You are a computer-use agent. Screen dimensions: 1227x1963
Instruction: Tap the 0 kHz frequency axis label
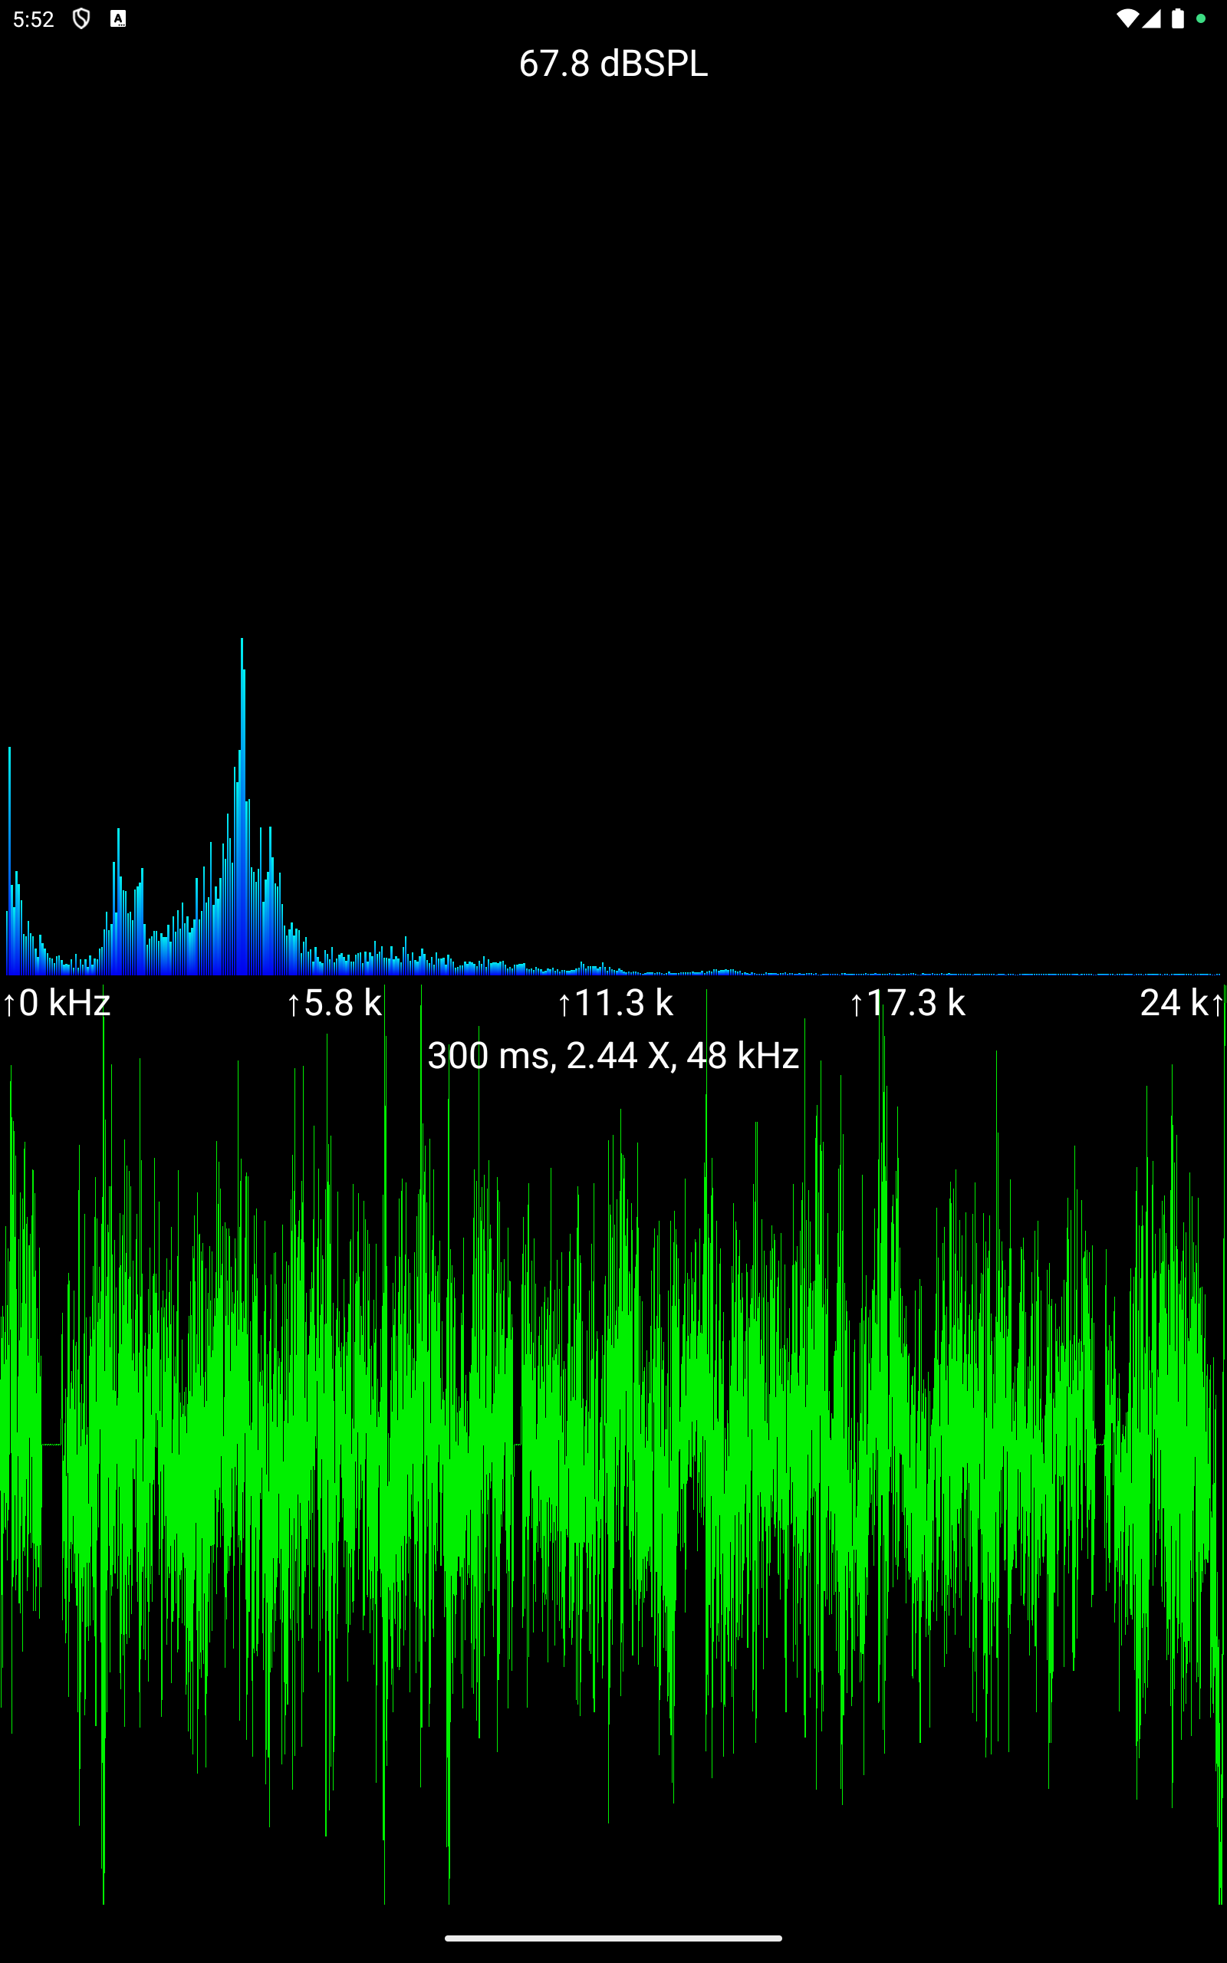57,1003
